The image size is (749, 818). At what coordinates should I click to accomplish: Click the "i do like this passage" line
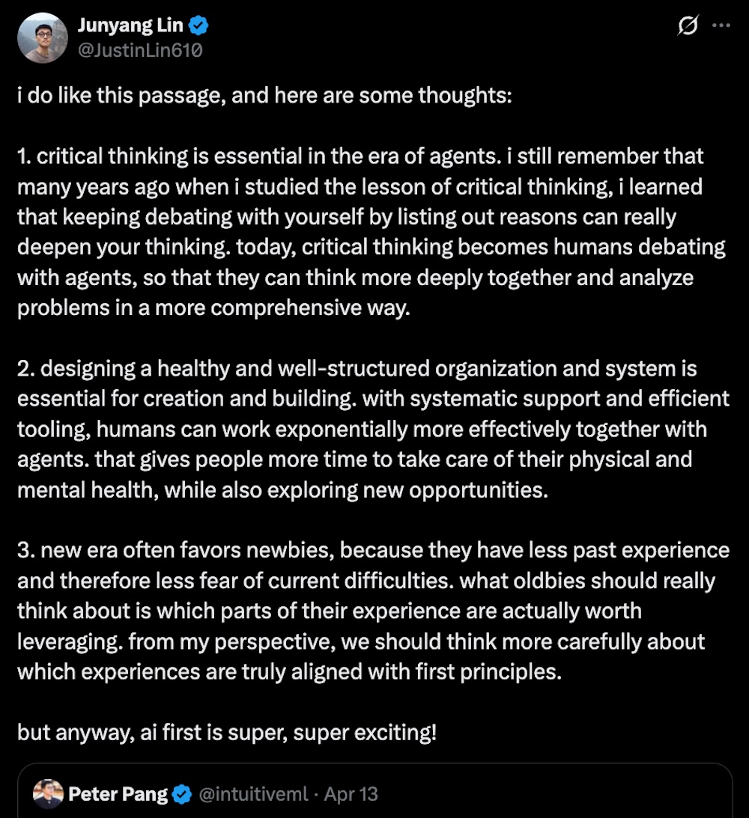tap(264, 97)
